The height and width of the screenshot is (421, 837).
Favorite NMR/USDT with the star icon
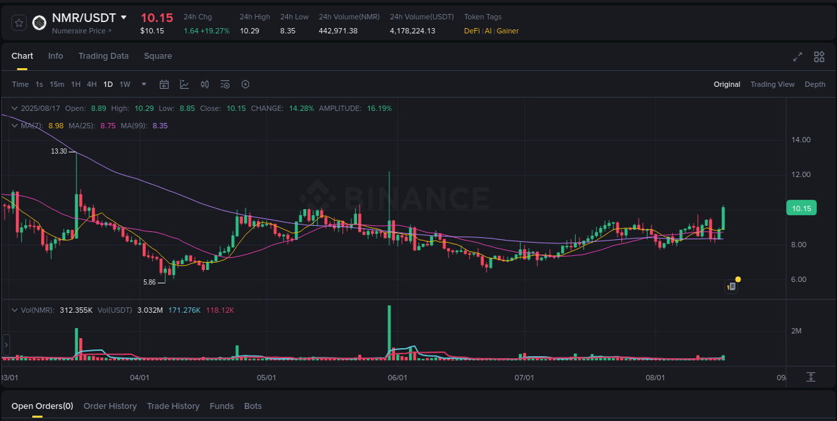(18, 22)
